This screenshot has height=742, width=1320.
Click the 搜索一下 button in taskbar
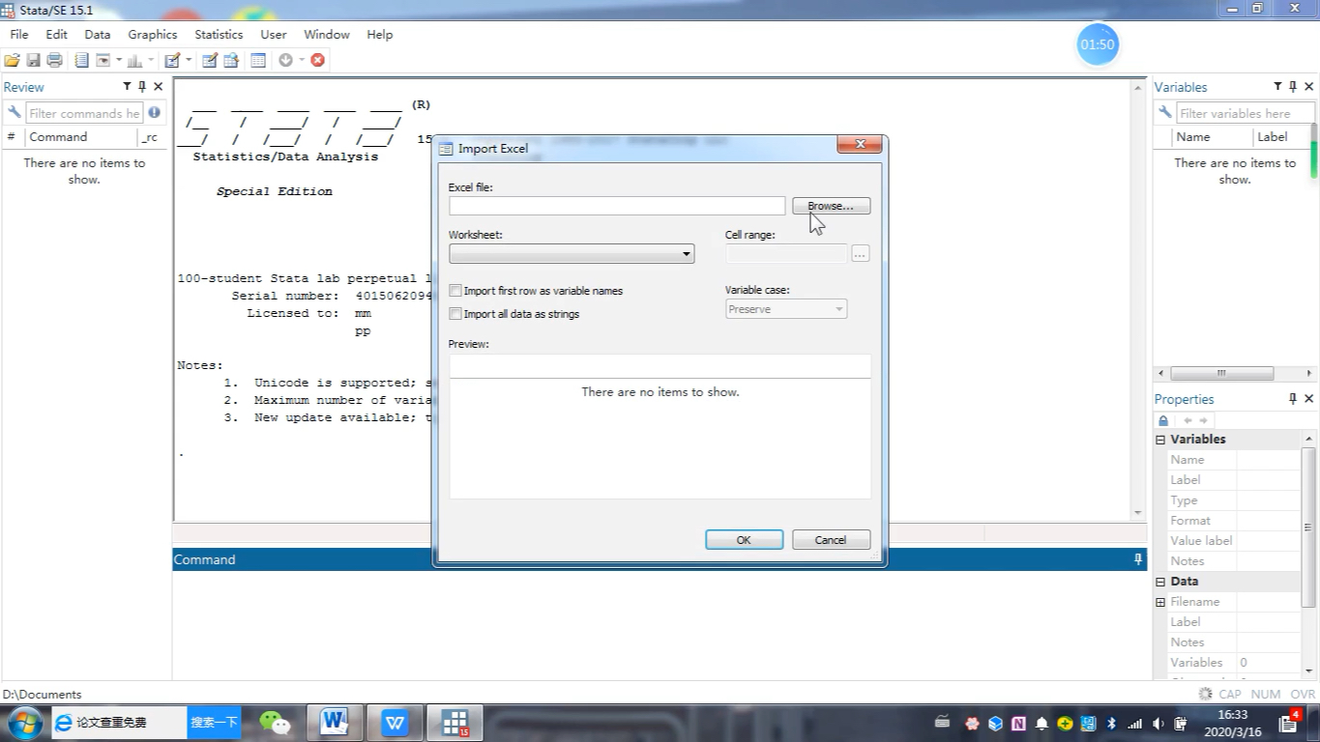tap(214, 723)
